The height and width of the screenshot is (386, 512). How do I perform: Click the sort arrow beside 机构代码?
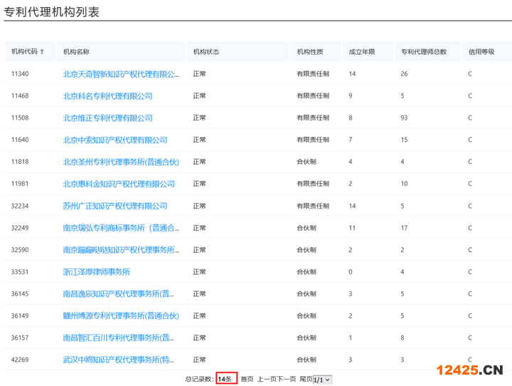pyautogui.click(x=42, y=52)
